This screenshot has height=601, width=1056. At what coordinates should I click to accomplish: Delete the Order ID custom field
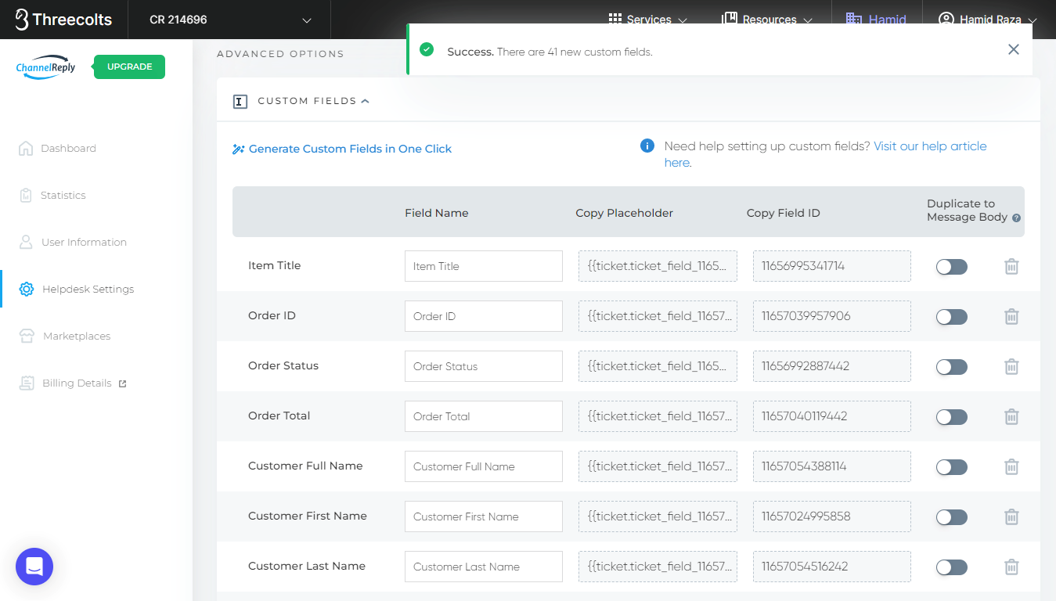coord(1011,316)
